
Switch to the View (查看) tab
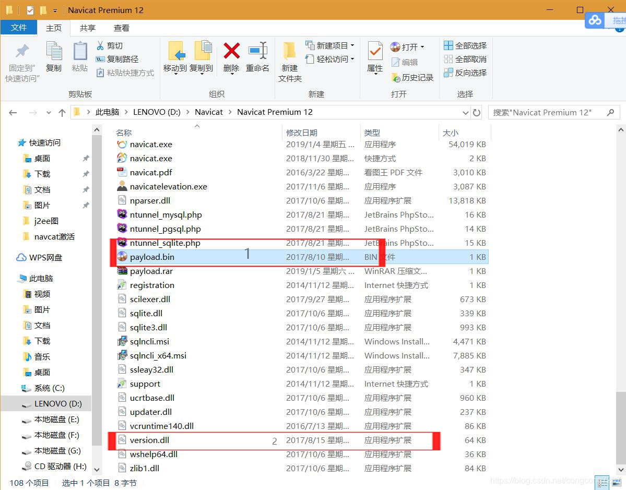tap(121, 28)
